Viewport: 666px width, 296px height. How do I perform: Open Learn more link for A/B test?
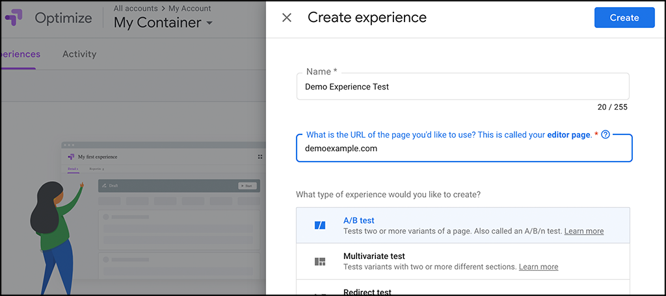coord(584,231)
